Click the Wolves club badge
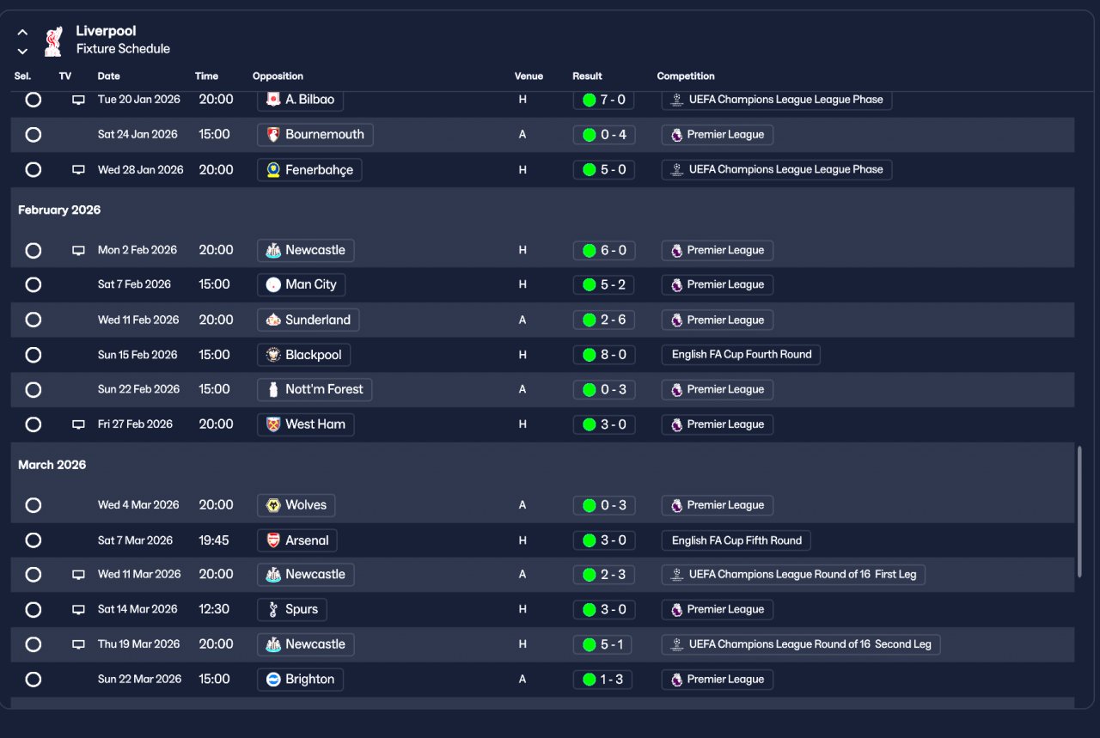This screenshot has height=738, width=1100. 273,505
